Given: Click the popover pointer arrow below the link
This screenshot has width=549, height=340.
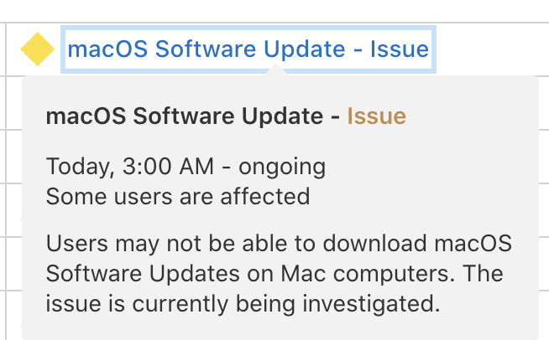Looking at the screenshot, I should pos(276,70).
